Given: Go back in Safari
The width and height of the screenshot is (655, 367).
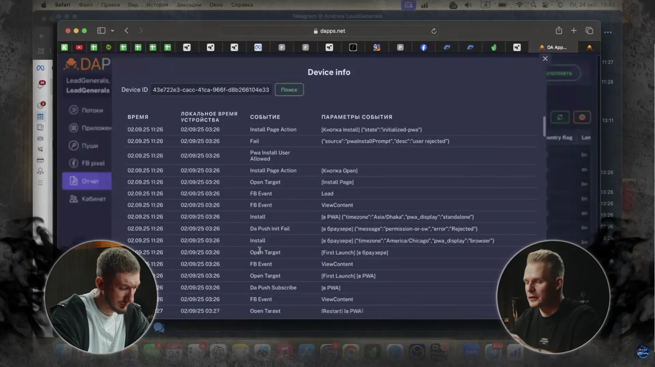Looking at the screenshot, I should 126,30.
